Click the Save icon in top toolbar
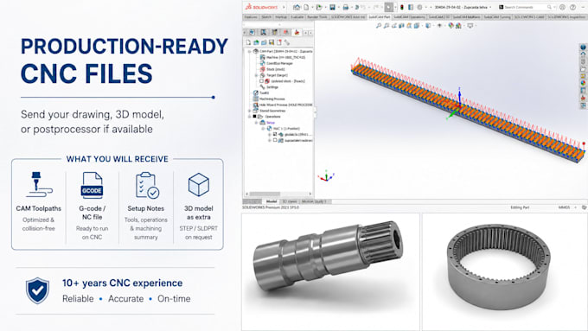 [332, 7]
